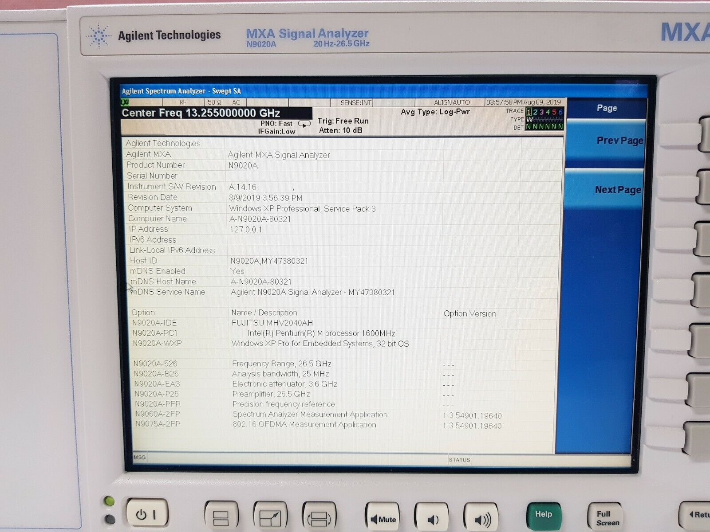Select the N9020A-EA3 Electronic attenuator option
This screenshot has height=532, width=710.
coord(294,384)
